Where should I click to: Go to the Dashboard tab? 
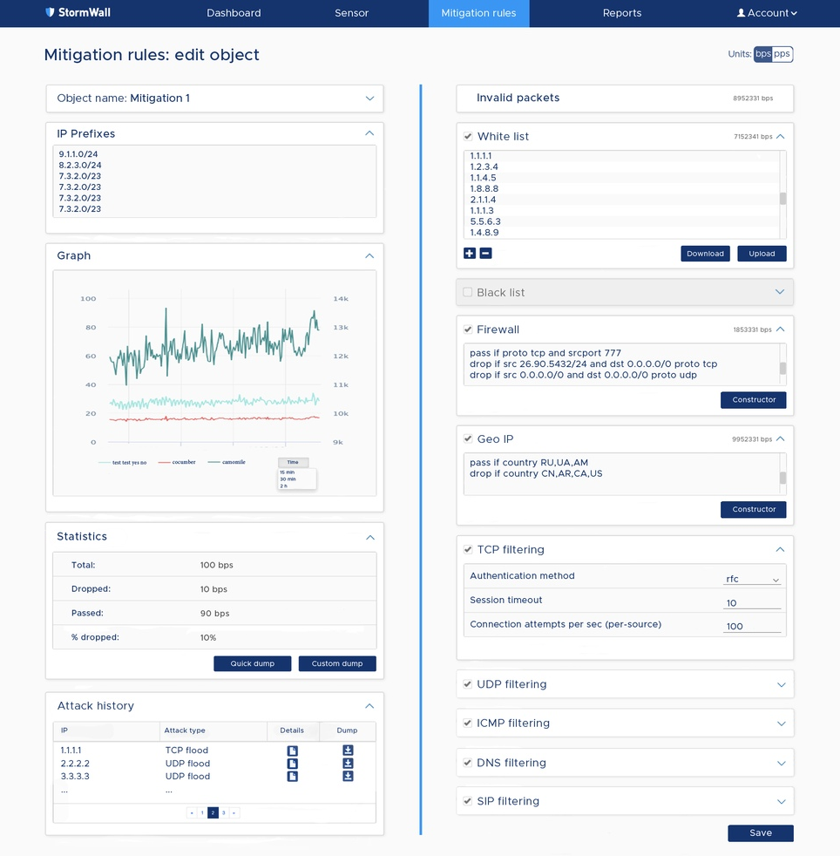pos(234,13)
